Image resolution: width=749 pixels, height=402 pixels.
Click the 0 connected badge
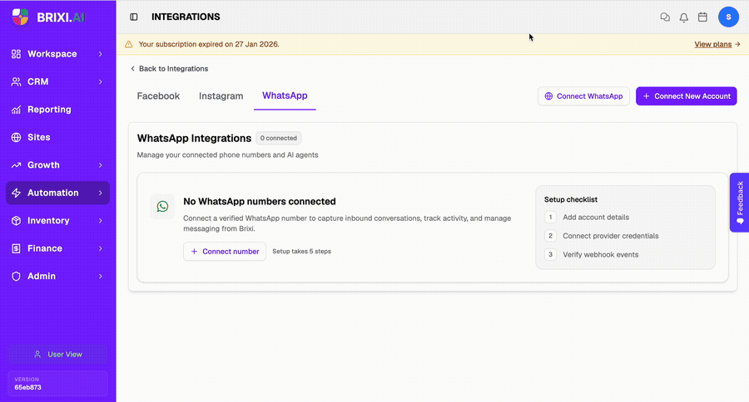coord(279,139)
